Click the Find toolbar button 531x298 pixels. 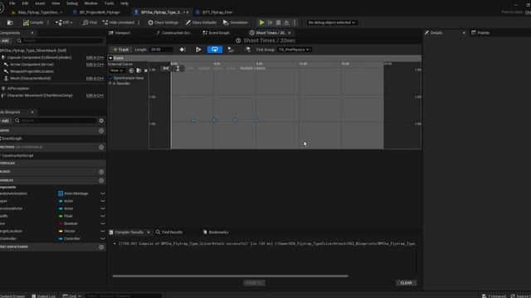[x=90, y=22]
